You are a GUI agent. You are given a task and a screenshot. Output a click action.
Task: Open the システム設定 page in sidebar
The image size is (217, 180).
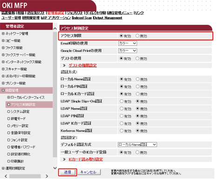coord(20,111)
